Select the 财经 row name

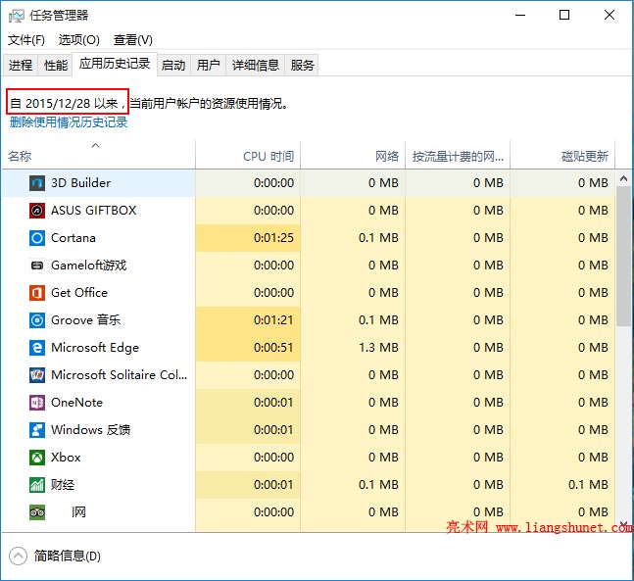click(x=63, y=485)
